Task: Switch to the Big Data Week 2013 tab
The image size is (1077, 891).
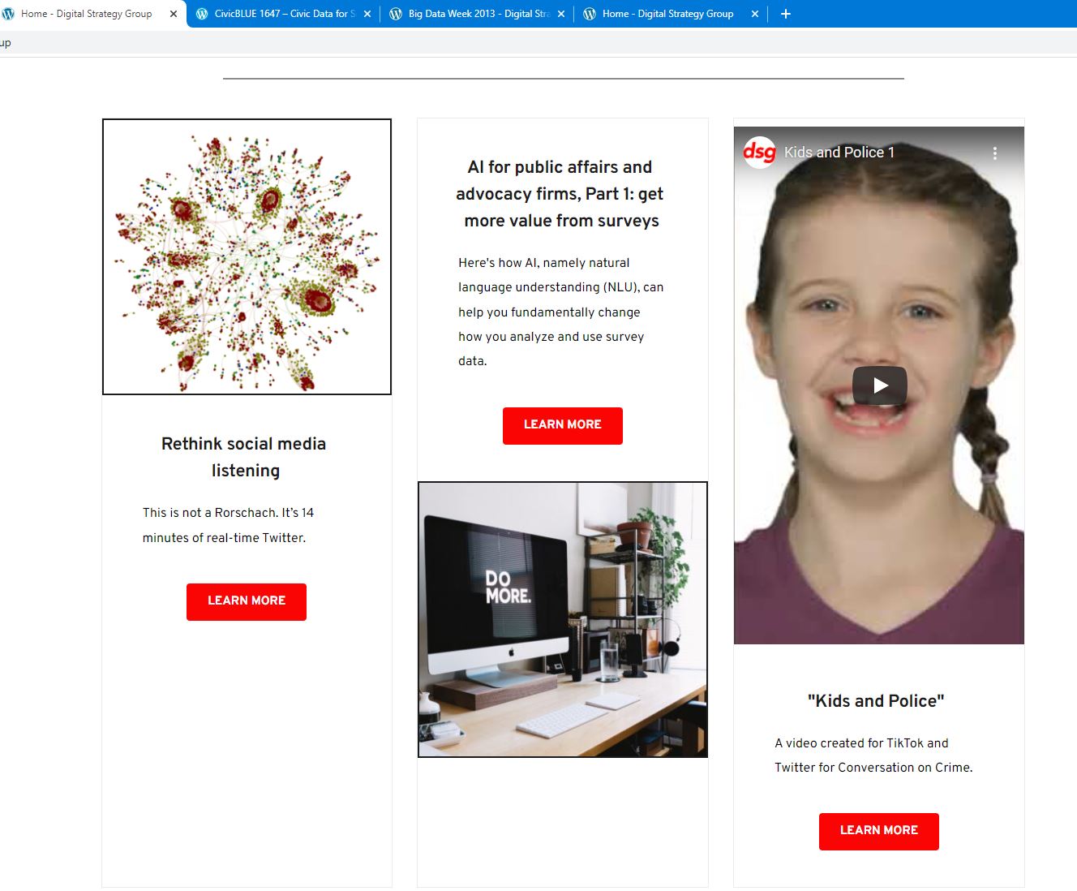Action: click(x=475, y=14)
